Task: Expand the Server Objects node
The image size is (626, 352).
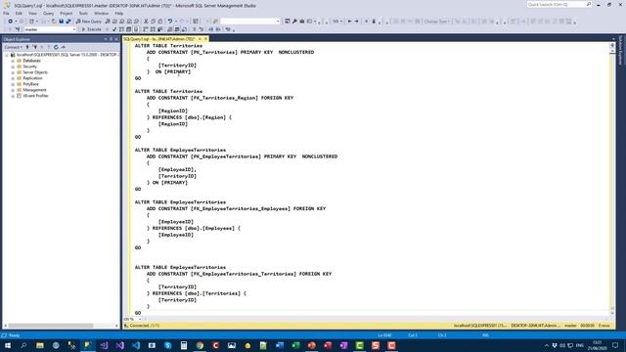Action: tap(13, 72)
